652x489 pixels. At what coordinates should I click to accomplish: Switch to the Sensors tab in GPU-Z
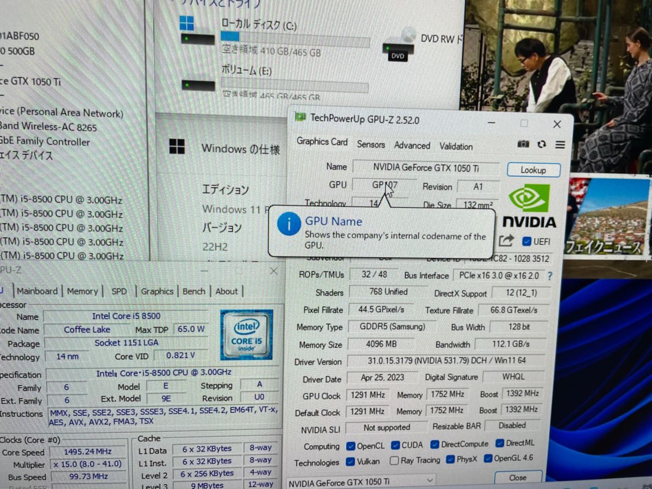pos(371,145)
